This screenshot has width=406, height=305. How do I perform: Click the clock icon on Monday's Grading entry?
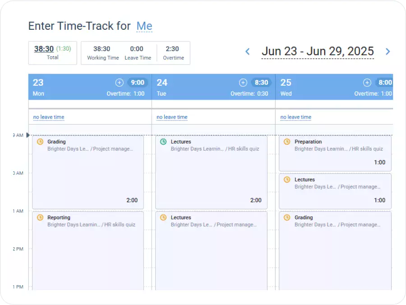(x=40, y=141)
